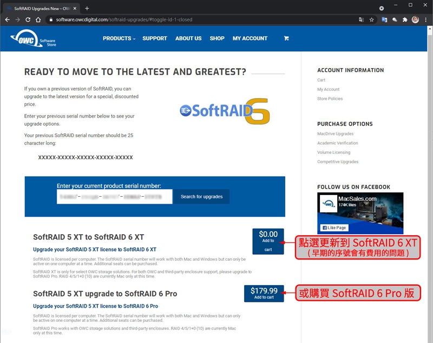Viewport: 433px width, 343px height.
Task: Open the ABOUT US page
Action: pyautogui.click(x=188, y=38)
